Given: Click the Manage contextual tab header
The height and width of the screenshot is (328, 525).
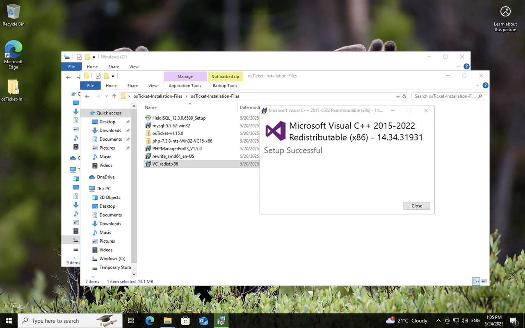Looking at the screenshot, I should tap(185, 76).
